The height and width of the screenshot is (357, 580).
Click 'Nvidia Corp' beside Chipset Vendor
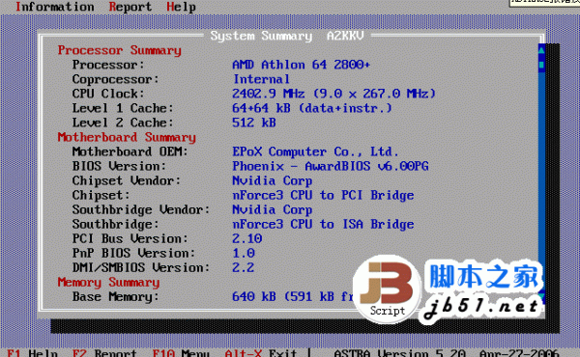click(273, 180)
